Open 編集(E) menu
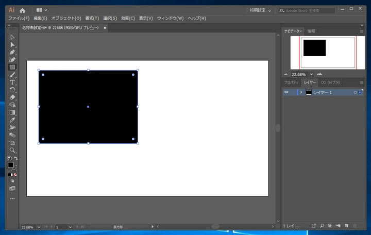 (x=40, y=18)
